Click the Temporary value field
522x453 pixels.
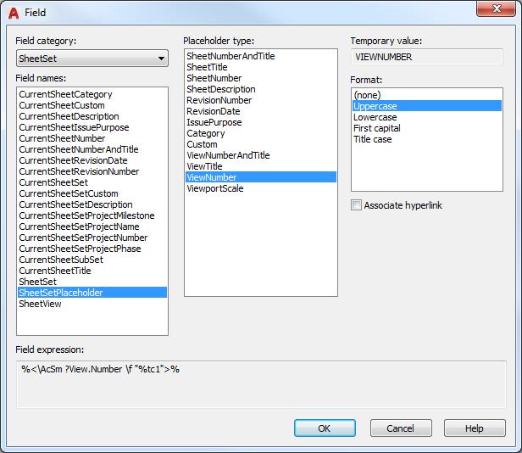click(427, 57)
